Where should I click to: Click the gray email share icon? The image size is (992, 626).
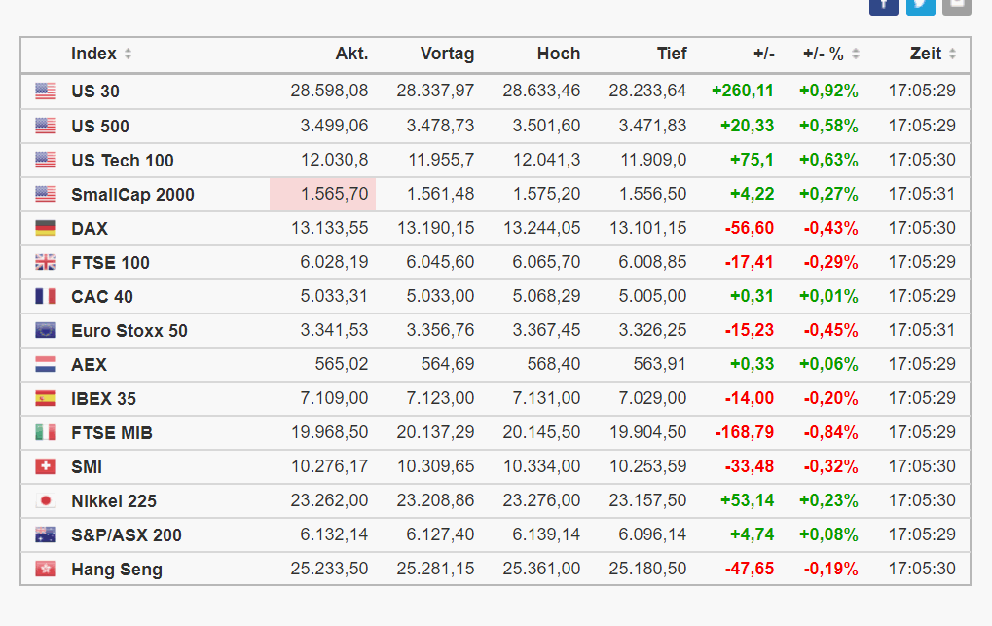coord(956,5)
